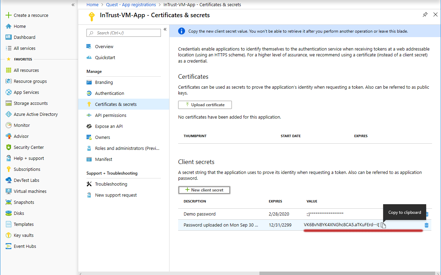Click the Search (Ctrl+/) input field

coord(124,33)
